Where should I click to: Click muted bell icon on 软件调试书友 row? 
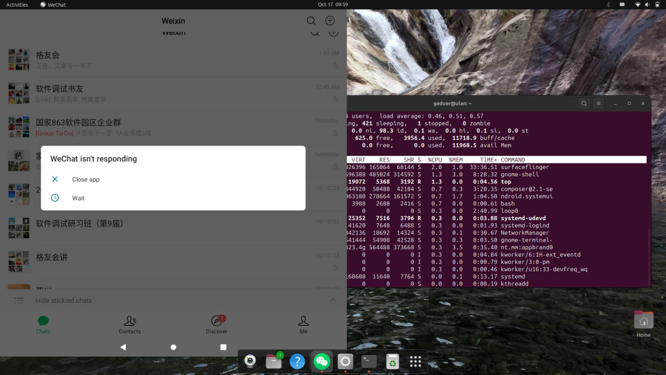tap(335, 99)
